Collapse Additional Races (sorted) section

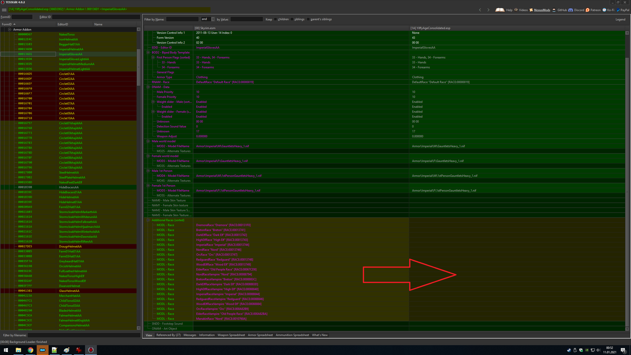(148, 220)
